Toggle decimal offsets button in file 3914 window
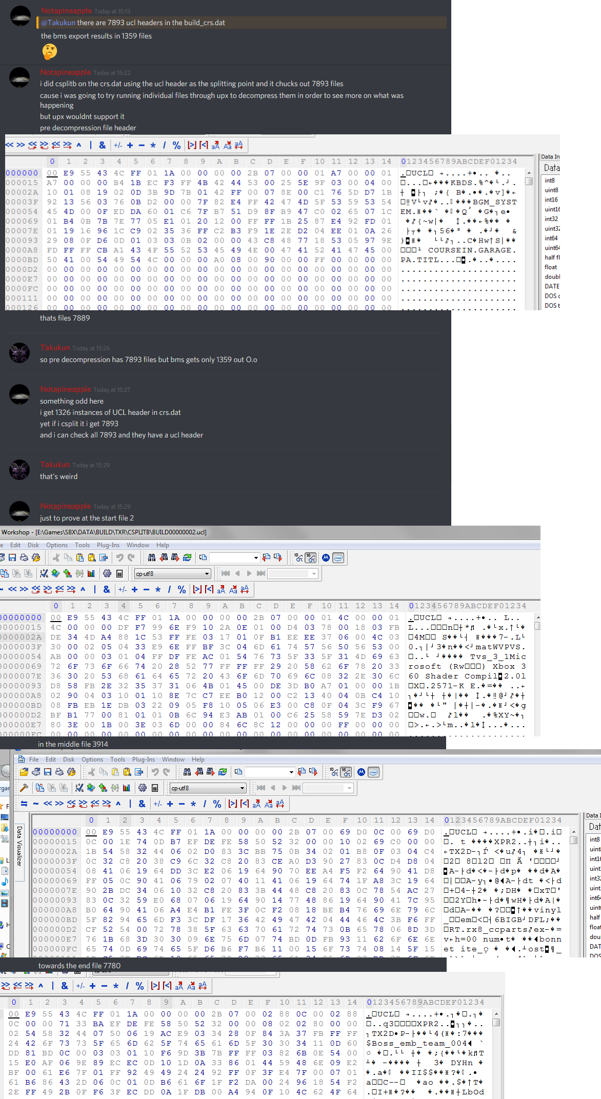This screenshot has width=601, height=1099. click(334, 772)
